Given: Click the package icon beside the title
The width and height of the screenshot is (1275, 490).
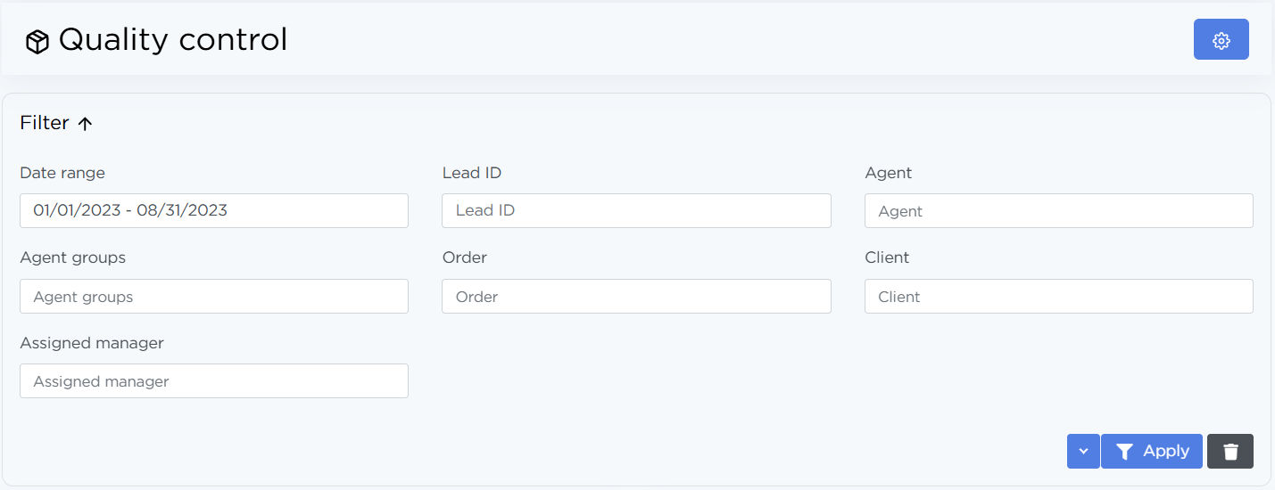Looking at the screenshot, I should 37,42.
